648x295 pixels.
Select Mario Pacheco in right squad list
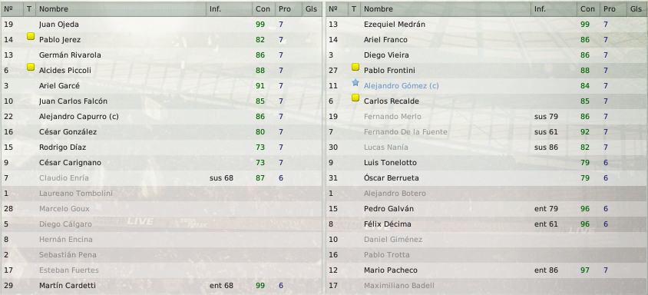click(487, 270)
